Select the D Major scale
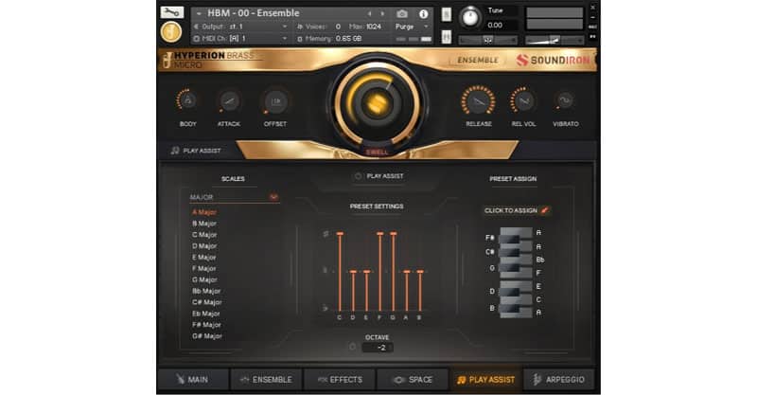Image resolution: width=757 pixels, height=395 pixels. point(204,245)
